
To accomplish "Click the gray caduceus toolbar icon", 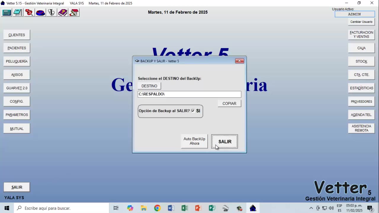I will pos(52,12).
